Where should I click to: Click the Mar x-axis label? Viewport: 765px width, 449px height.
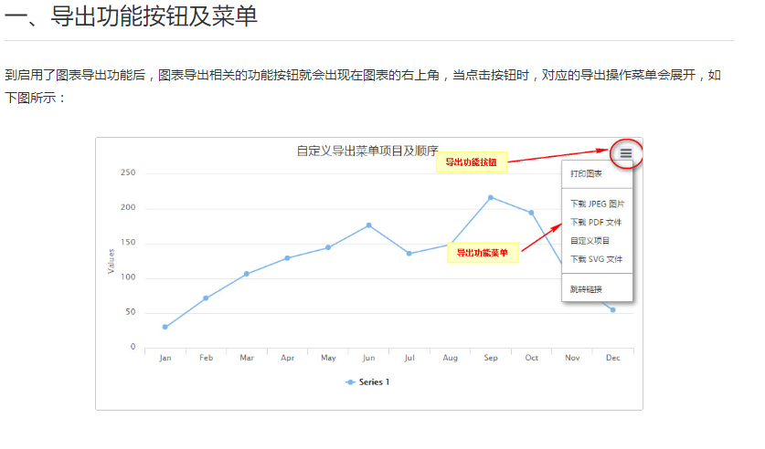[x=247, y=358]
